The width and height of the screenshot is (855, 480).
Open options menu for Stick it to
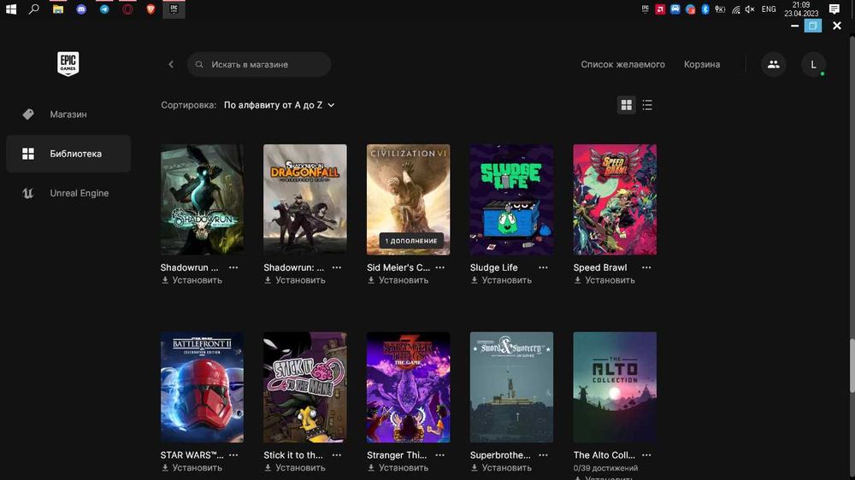[336, 455]
